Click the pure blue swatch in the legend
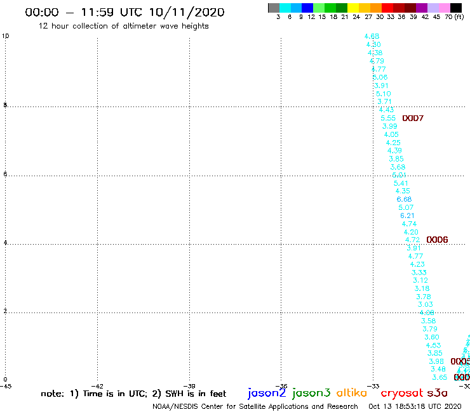This screenshot has width=470, height=412. point(307,8)
